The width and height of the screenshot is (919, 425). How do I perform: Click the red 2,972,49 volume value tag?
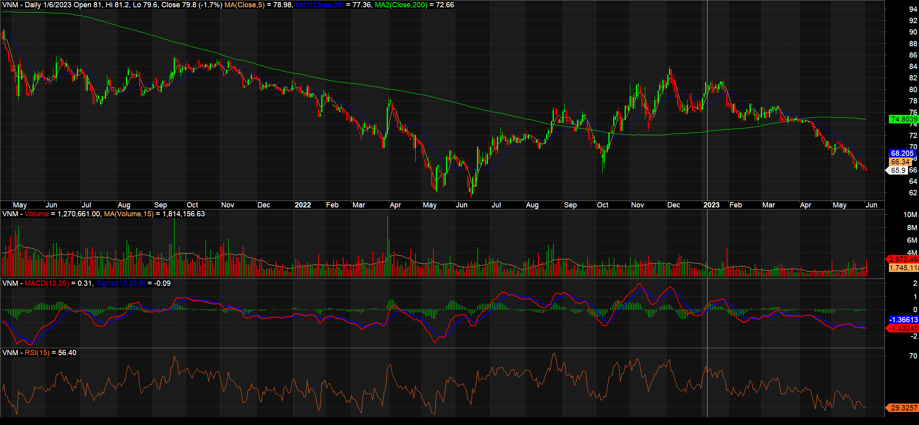coord(902,259)
